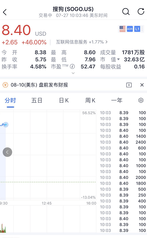147x238 pixels.
Task: Tap the trade row with 1800 shares
Action: (123, 183)
